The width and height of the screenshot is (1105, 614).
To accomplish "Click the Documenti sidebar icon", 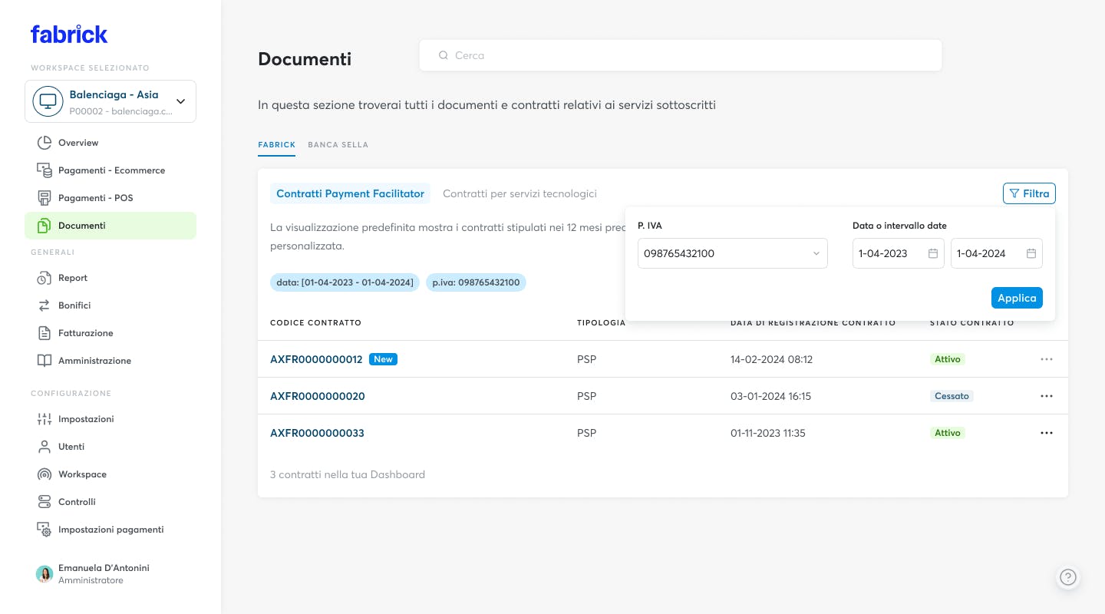I will tap(45, 226).
